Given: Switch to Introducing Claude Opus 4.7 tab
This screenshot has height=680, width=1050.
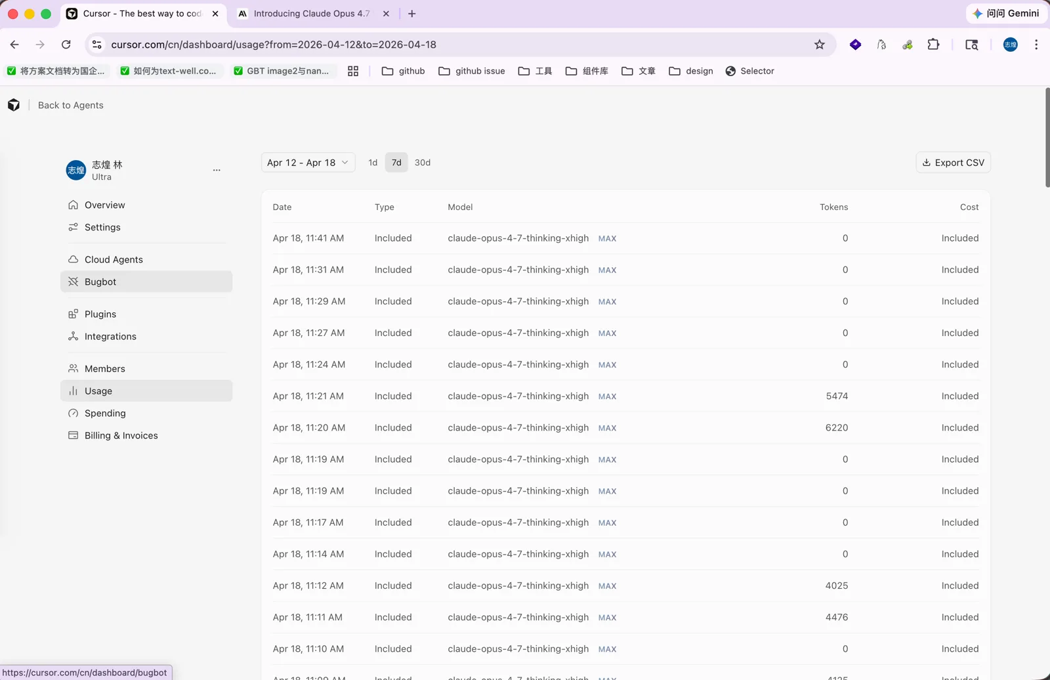Looking at the screenshot, I should click(312, 13).
